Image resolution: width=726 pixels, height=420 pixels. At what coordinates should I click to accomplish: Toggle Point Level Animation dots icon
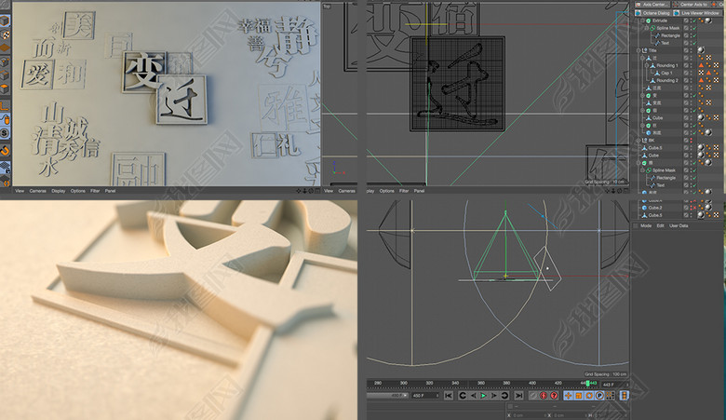pyautogui.click(x=611, y=396)
